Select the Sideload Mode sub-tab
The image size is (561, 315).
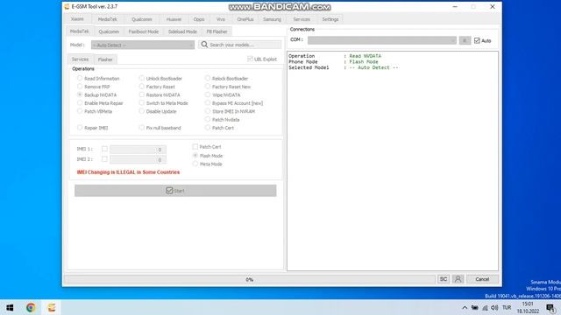click(182, 31)
